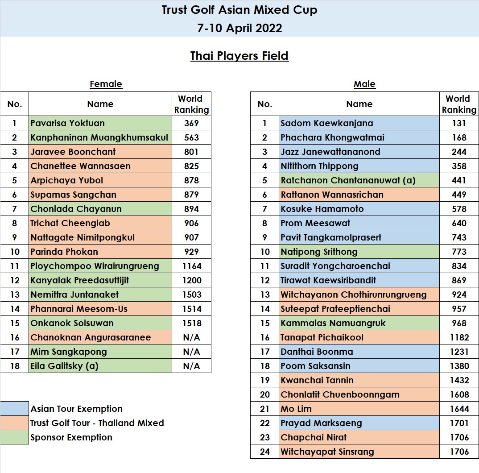479x473 pixels.
Task: Click the 7-10 April 2022 date text
Action: 239,28
